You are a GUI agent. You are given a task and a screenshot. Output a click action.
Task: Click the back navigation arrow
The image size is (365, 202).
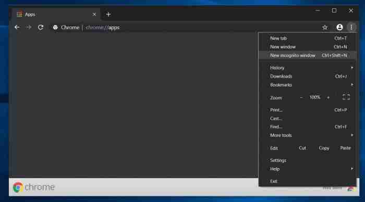pyautogui.click(x=17, y=27)
